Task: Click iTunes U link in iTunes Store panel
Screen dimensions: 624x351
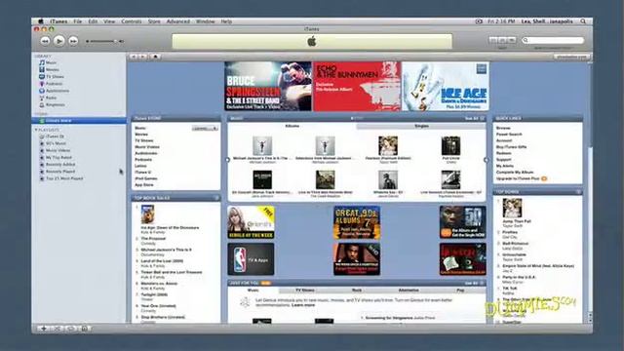Action: (142, 172)
